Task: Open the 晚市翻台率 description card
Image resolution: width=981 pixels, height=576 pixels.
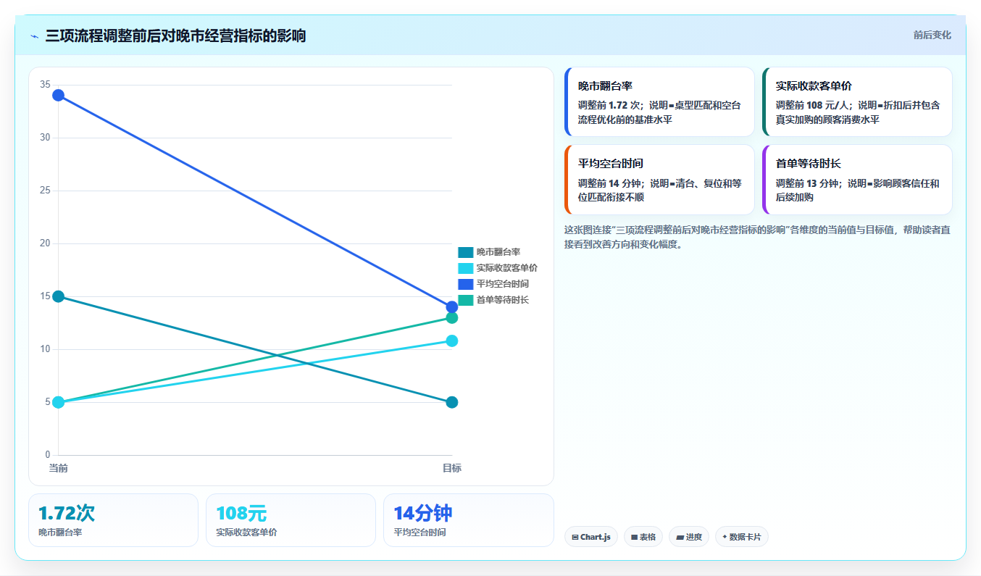Action: coord(659,102)
